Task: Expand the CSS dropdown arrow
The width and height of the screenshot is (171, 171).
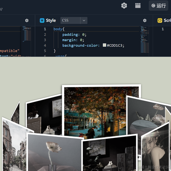Action: (84, 20)
